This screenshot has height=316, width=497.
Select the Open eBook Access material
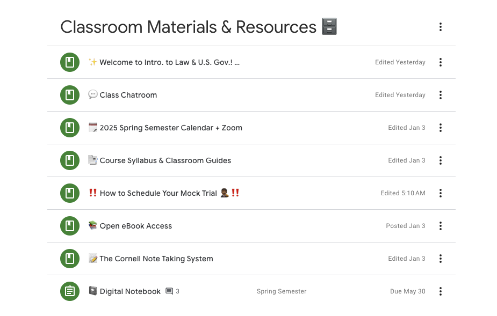point(251,226)
